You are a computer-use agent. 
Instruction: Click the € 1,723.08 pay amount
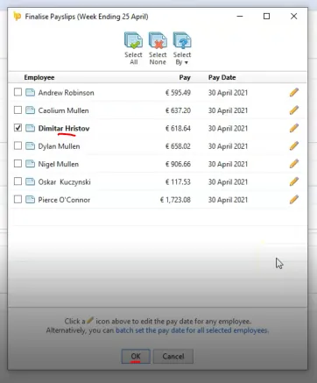tap(175, 200)
